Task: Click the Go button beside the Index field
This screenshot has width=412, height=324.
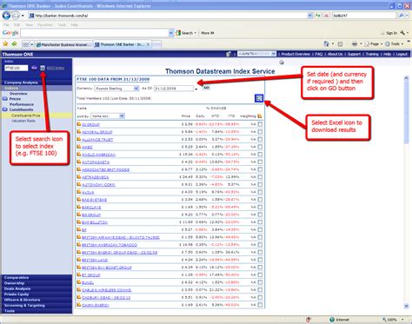Action: point(34,68)
